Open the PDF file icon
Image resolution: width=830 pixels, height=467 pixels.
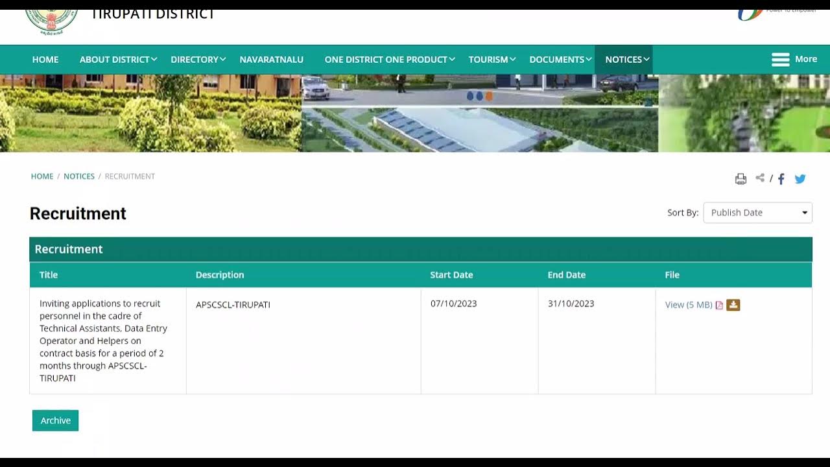719,305
